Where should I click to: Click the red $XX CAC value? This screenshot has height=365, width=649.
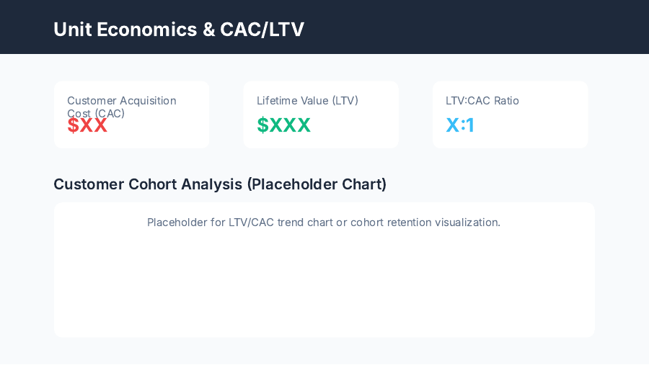click(87, 126)
